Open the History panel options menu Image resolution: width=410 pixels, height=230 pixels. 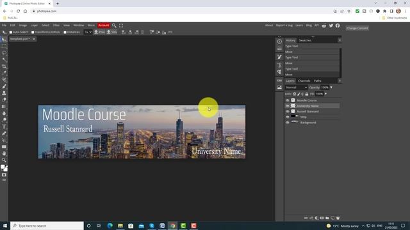[340, 40]
